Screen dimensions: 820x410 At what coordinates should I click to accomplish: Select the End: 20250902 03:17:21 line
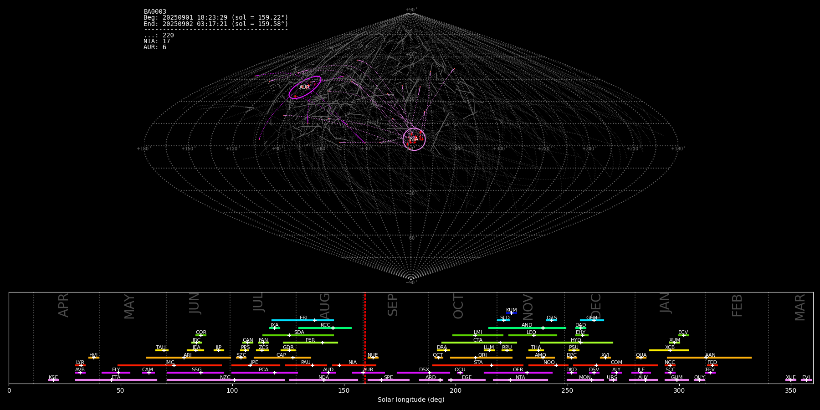pyautogui.click(x=216, y=24)
